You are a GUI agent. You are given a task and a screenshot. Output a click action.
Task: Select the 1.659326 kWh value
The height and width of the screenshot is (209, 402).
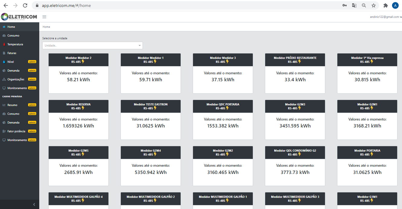point(79,126)
